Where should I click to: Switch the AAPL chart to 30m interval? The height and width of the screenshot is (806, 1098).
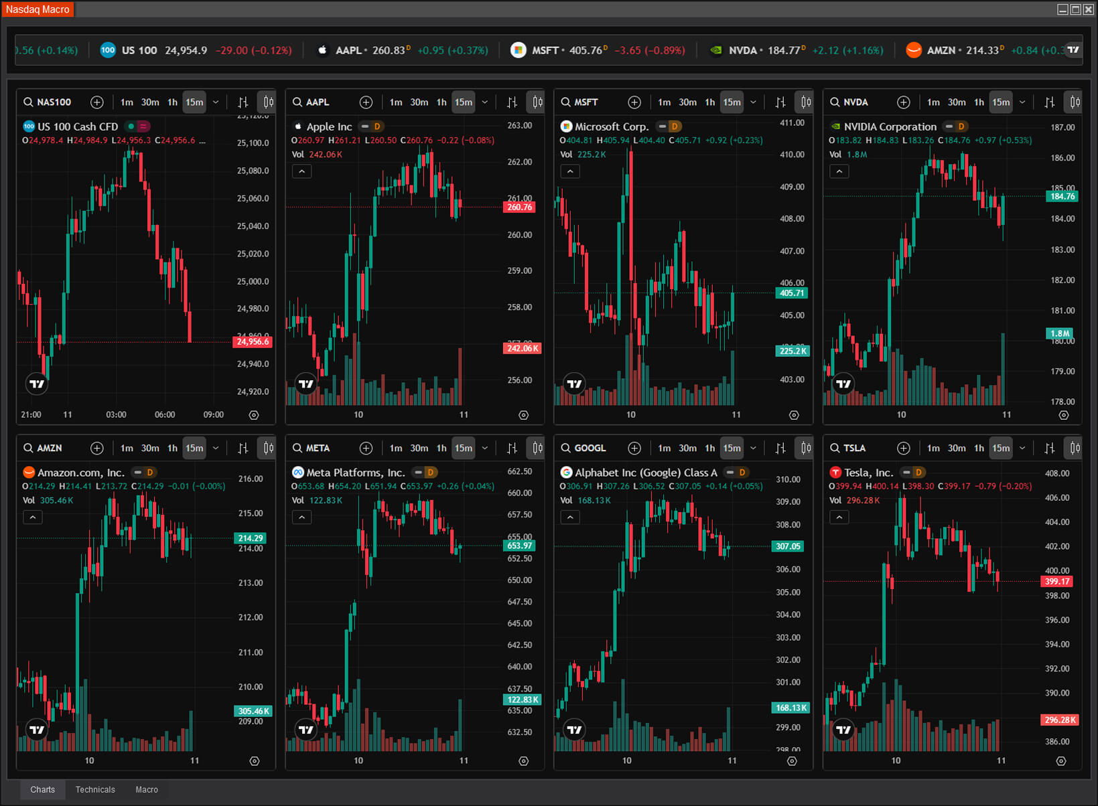419,102
